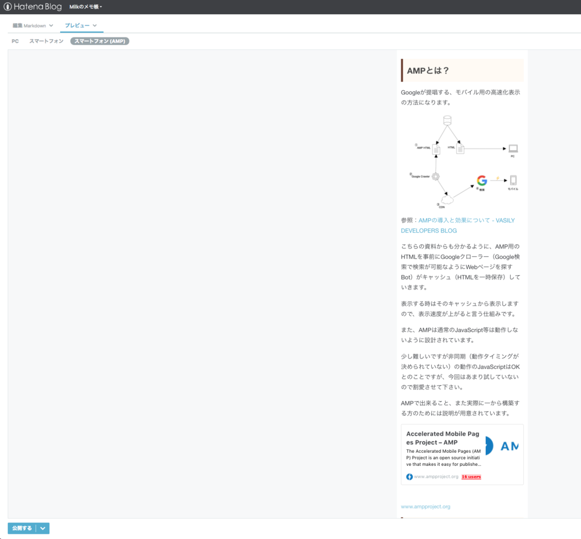The height and width of the screenshot is (539, 581).
Task: Click the AMP logo thumbnail in the card
Action: click(502, 445)
